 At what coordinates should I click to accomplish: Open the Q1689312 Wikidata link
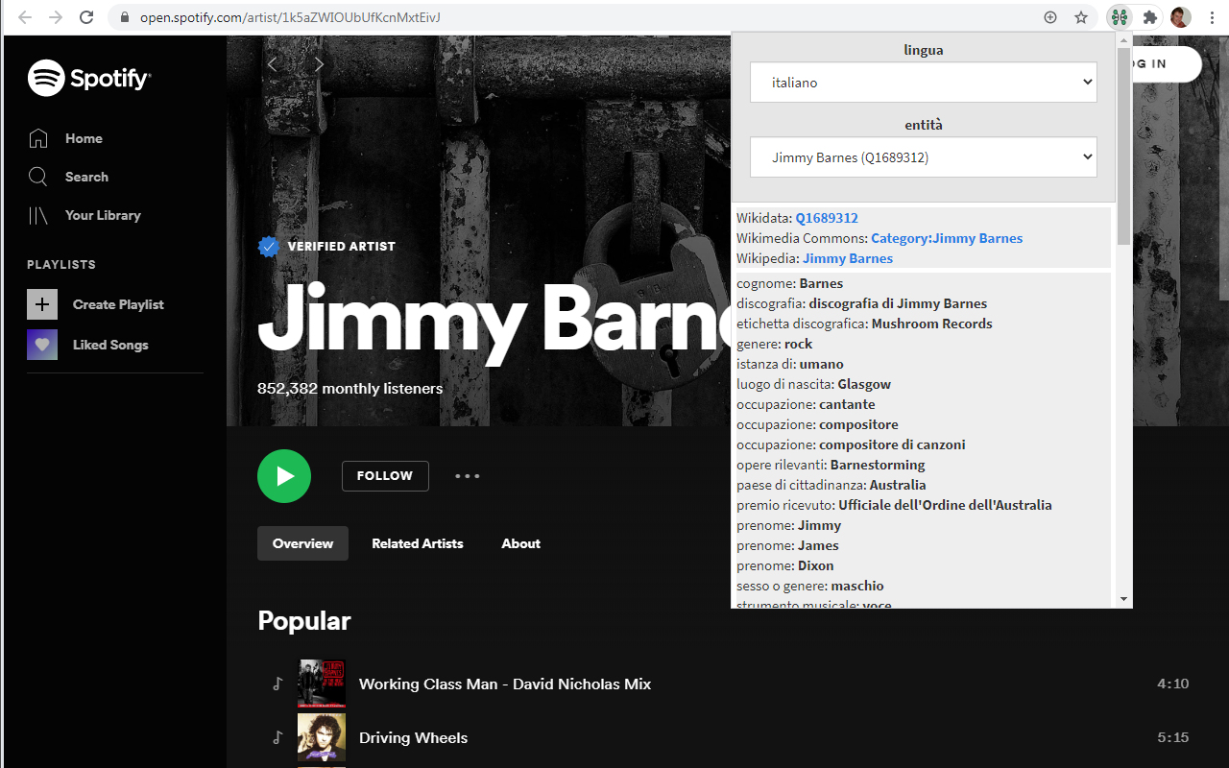(827, 218)
